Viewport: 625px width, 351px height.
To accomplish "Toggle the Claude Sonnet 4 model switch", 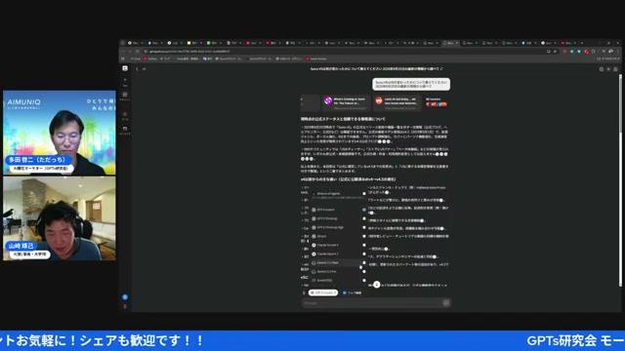I will tap(364, 245).
